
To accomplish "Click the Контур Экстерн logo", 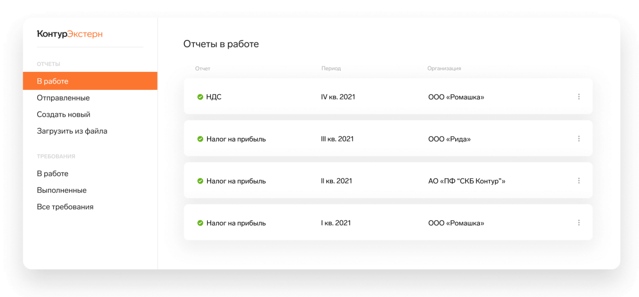I will [x=70, y=34].
